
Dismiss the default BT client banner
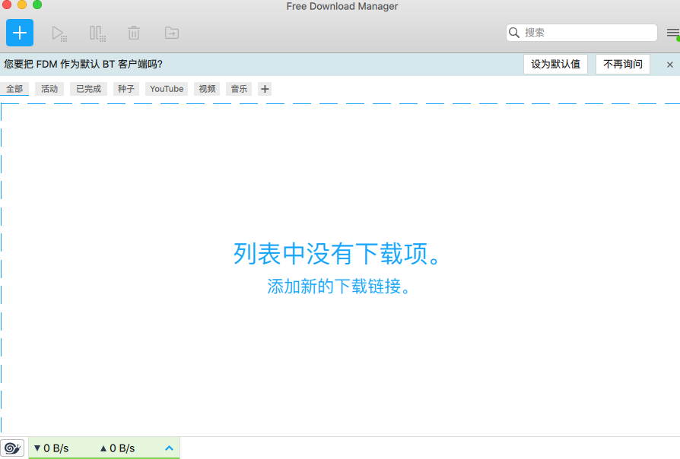(672, 64)
